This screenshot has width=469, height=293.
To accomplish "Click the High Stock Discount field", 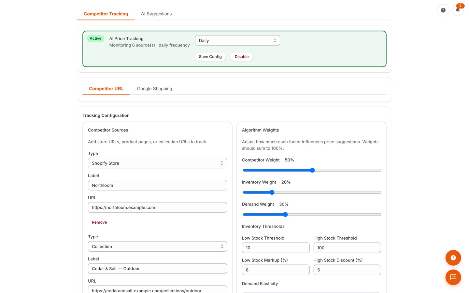I will click(347, 270).
